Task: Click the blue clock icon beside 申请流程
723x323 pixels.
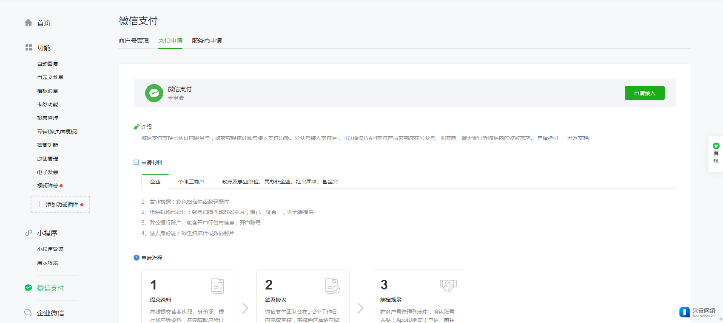Action: 137,258
